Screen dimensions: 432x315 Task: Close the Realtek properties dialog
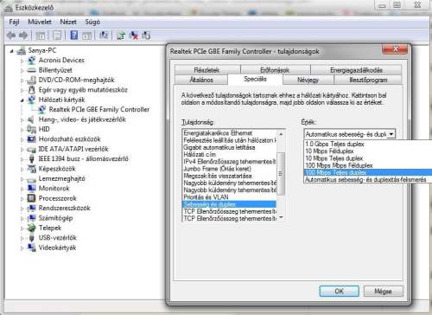(x=396, y=49)
